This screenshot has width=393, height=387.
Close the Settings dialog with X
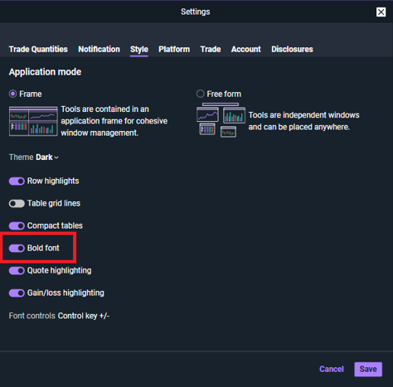click(381, 12)
